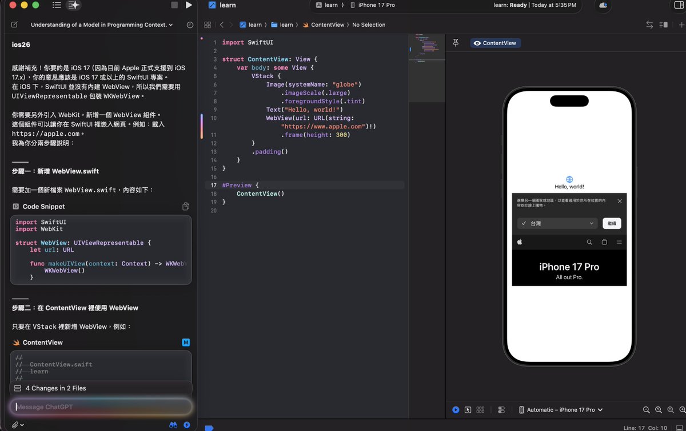Go back in editor history
Viewport: 686px width, 431px height.
[222, 25]
